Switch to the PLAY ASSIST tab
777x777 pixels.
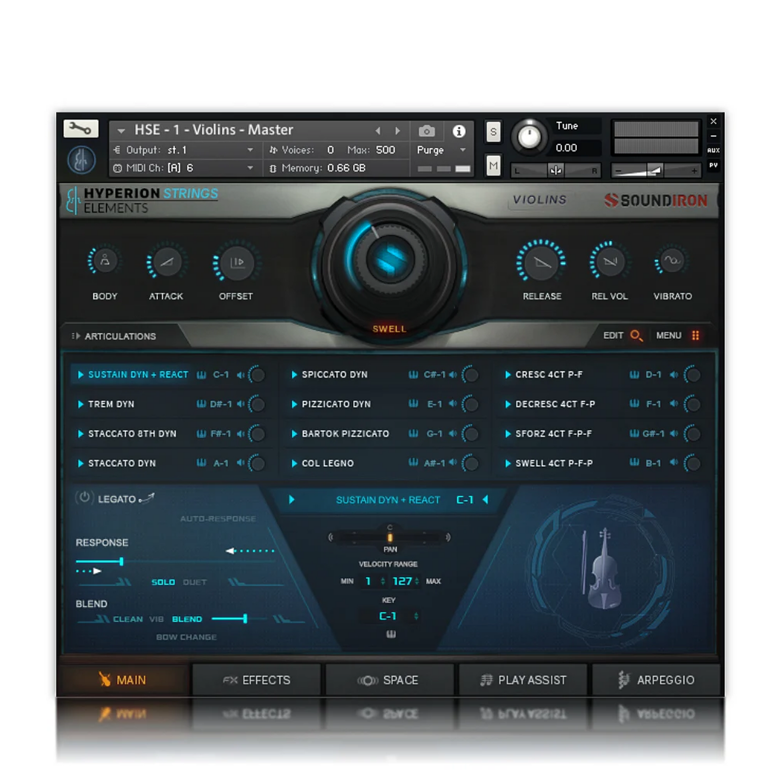[523, 680]
